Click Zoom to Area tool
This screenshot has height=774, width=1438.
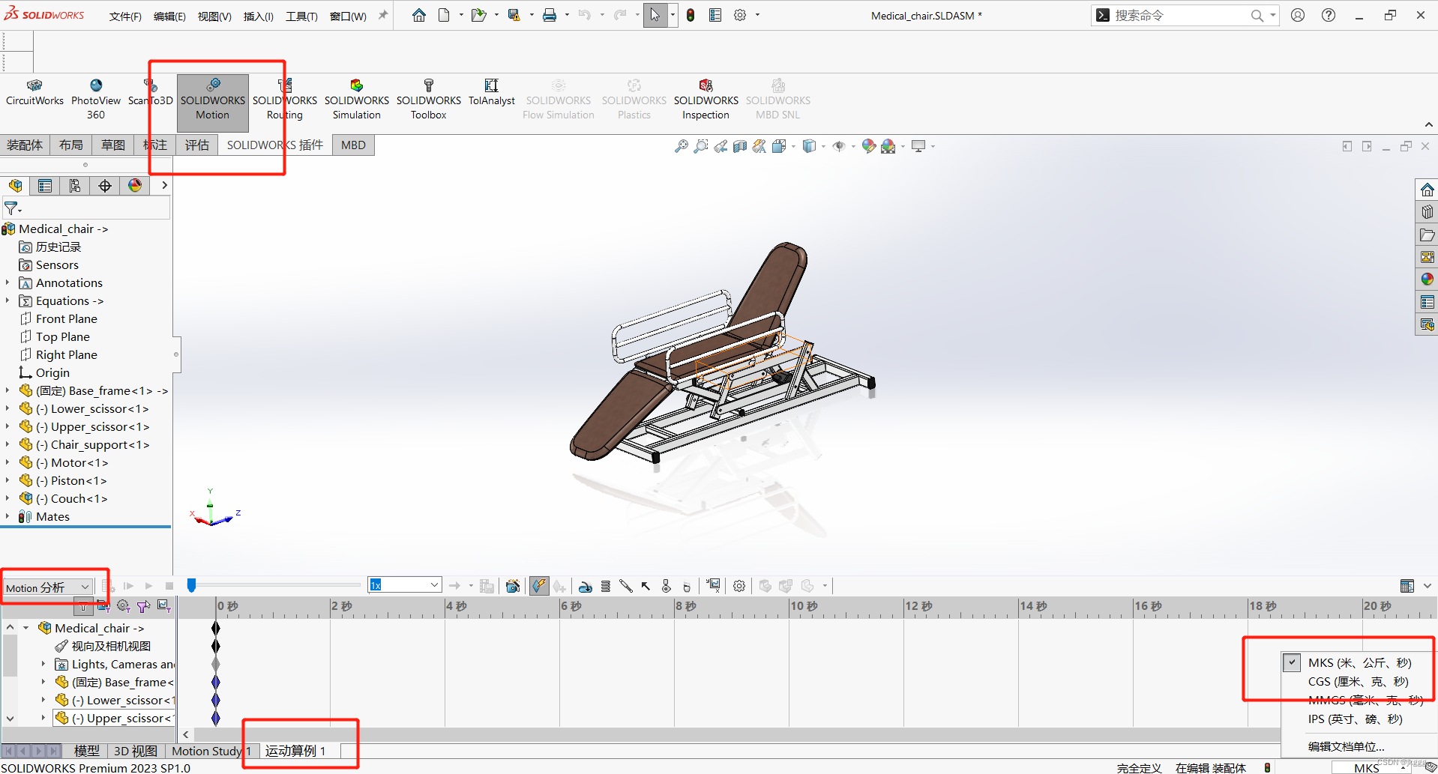(701, 146)
